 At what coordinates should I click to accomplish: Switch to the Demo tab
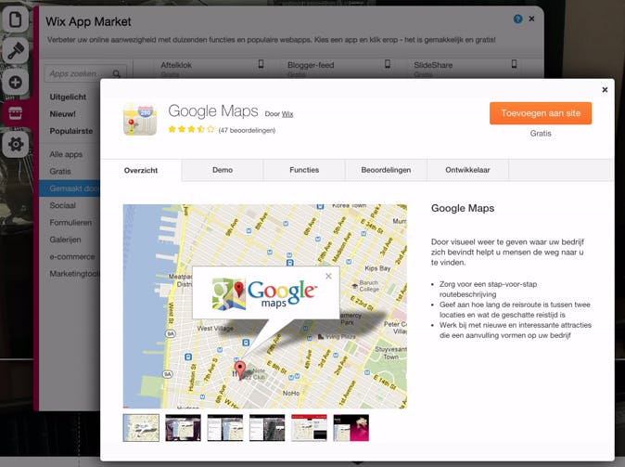pos(223,170)
